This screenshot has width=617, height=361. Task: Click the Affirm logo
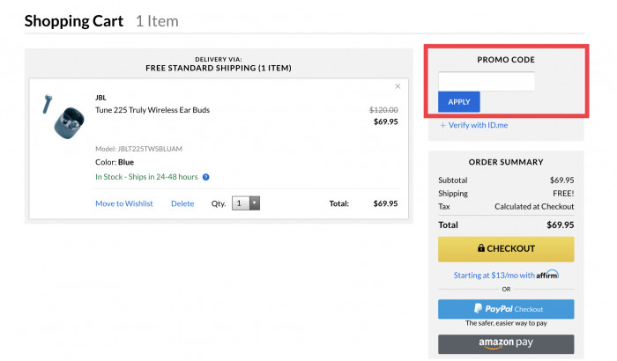point(547,274)
